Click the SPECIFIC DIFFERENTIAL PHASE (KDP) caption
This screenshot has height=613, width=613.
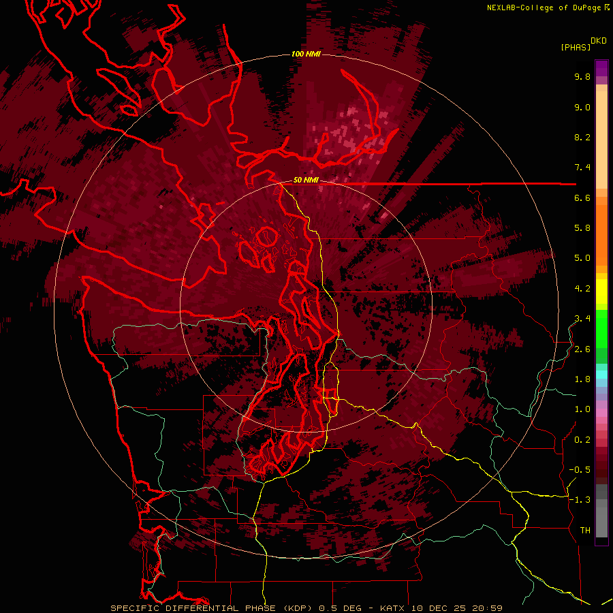211,608
